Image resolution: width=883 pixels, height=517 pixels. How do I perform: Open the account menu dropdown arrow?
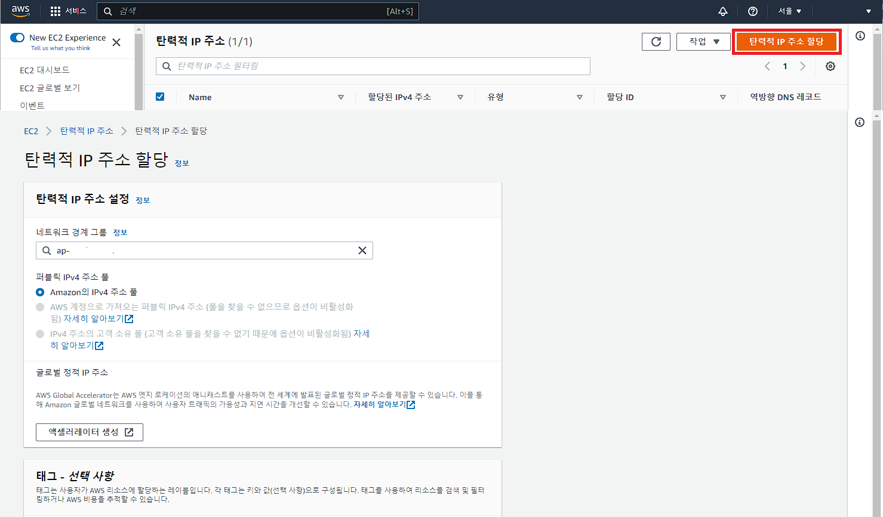[x=869, y=11]
